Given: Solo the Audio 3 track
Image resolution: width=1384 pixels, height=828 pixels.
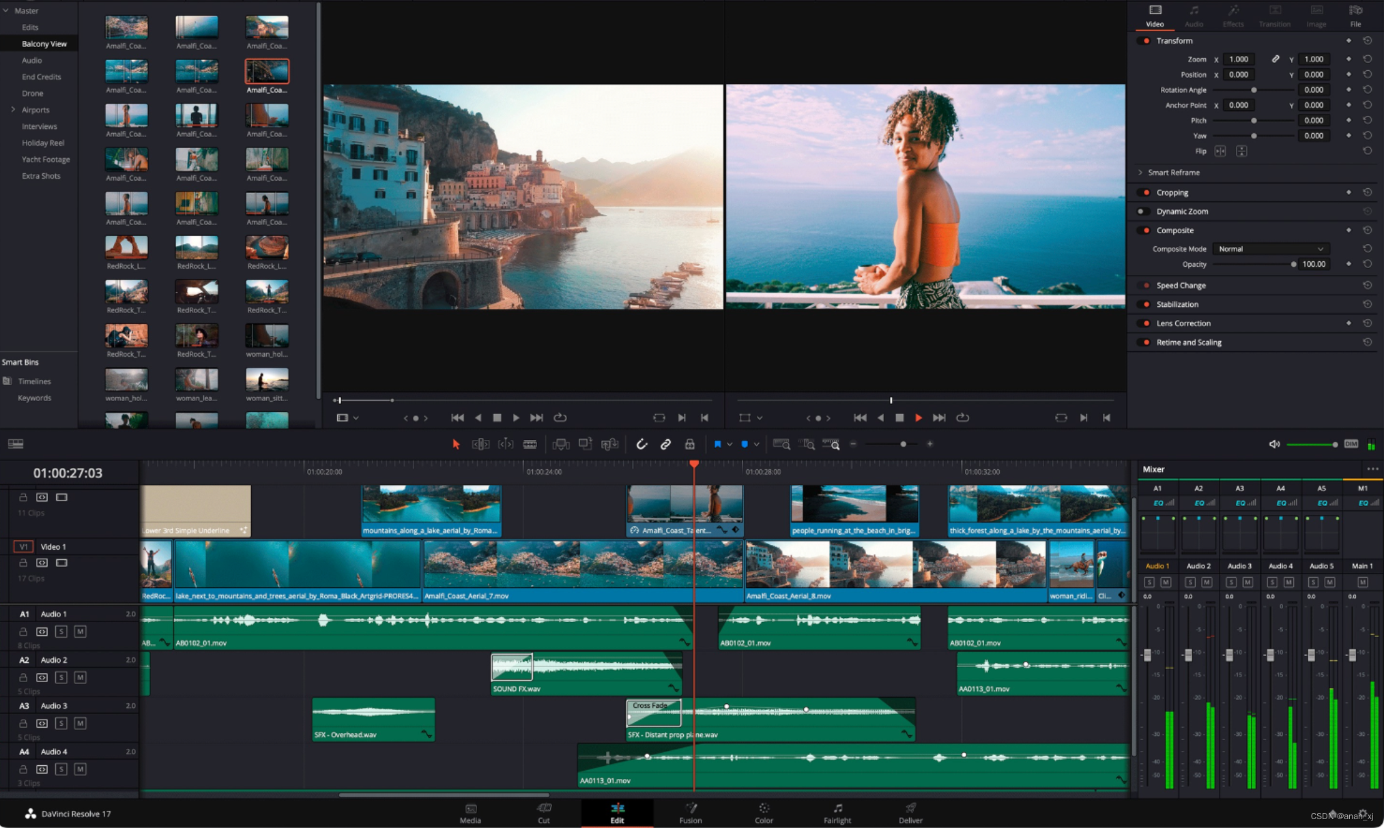Looking at the screenshot, I should tap(61, 723).
